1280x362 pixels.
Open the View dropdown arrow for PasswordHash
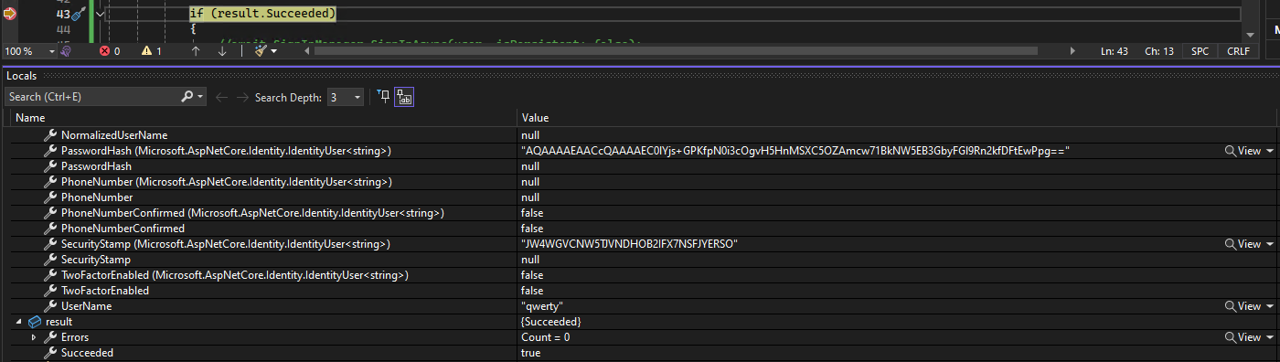tap(1271, 151)
